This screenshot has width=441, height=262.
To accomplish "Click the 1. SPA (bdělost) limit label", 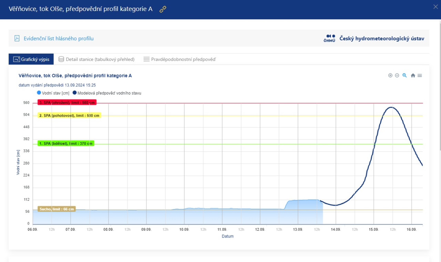I will (66, 144).
